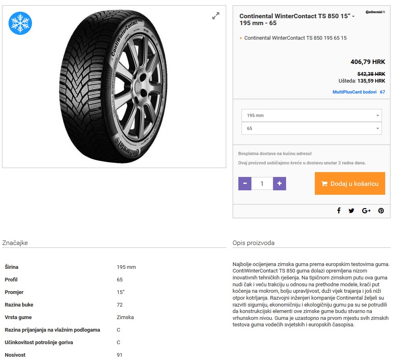Decrease the quantity with the minus button
The width and height of the screenshot is (401, 362).
(x=245, y=183)
